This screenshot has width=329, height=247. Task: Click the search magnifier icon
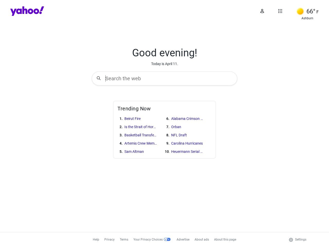click(99, 78)
